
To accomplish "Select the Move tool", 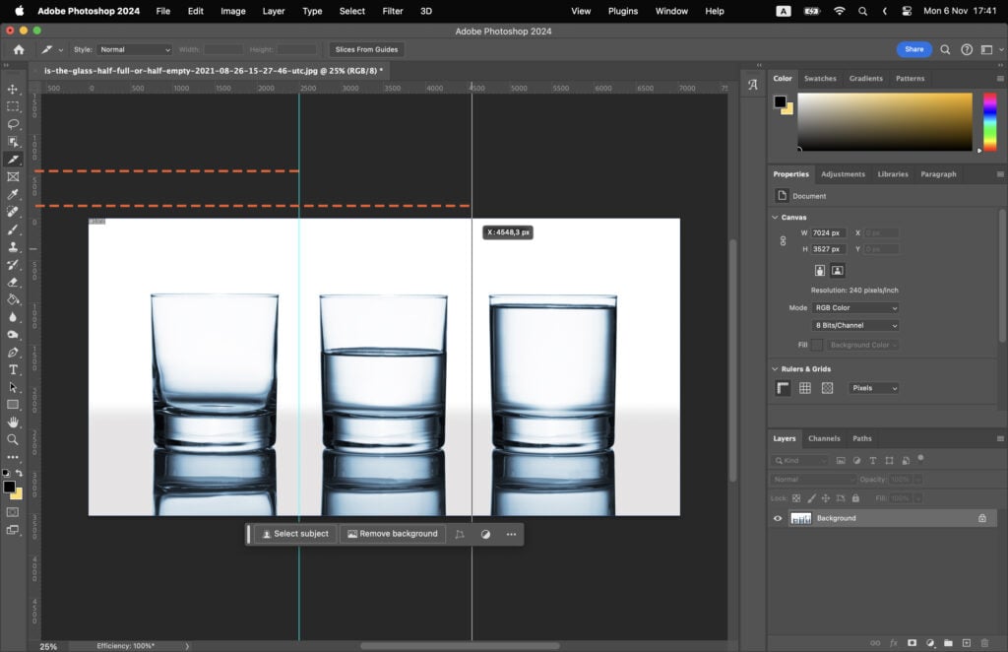I will [13, 91].
